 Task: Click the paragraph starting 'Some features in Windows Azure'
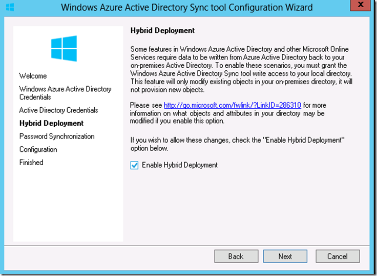(241, 69)
